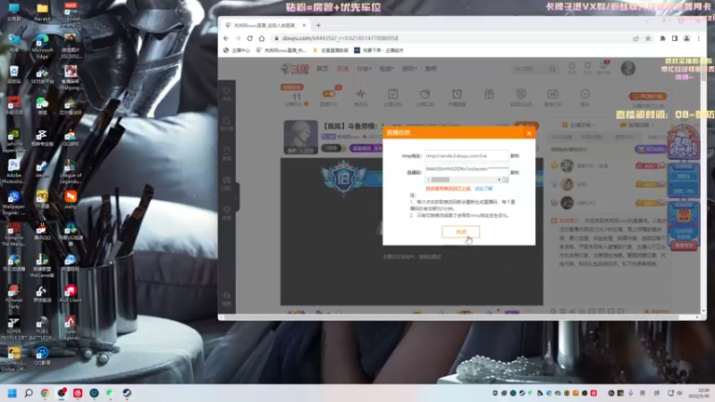Click the Douyu user avatar
Image resolution: width=715 pixels, height=402 pixels.
(628, 69)
